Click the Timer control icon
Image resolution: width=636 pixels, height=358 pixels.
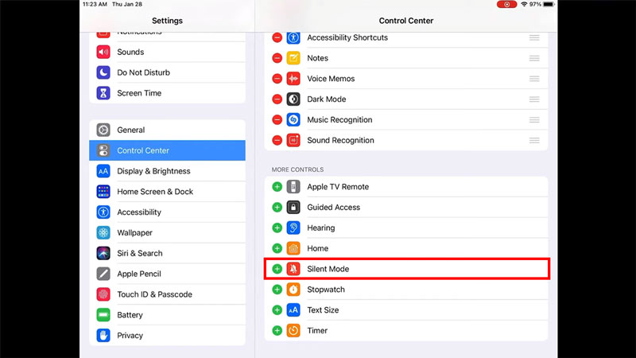pos(293,330)
